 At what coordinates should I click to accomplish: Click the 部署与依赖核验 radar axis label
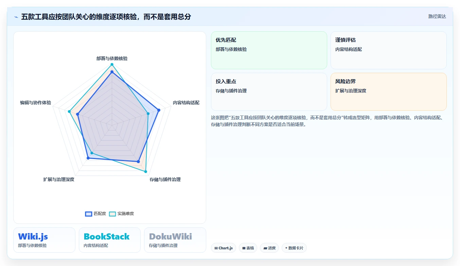point(112,58)
